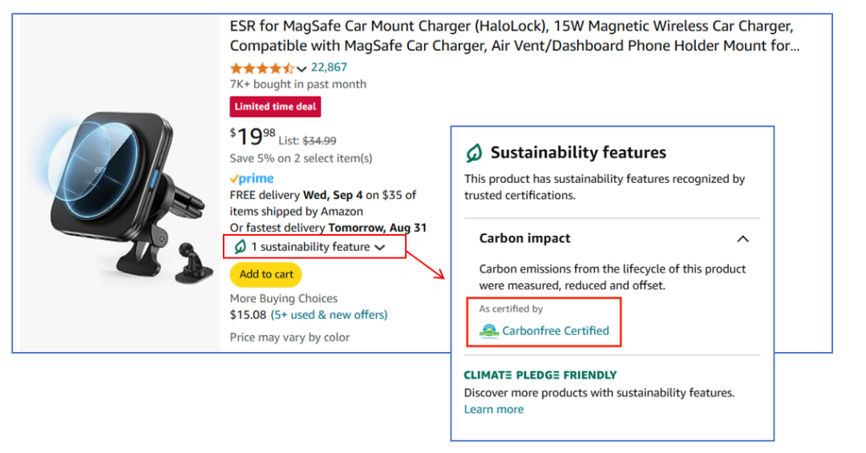Click the Carbonfree Certified logo icon
Image resolution: width=866 pixels, height=453 pixels.
[x=488, y=331]
